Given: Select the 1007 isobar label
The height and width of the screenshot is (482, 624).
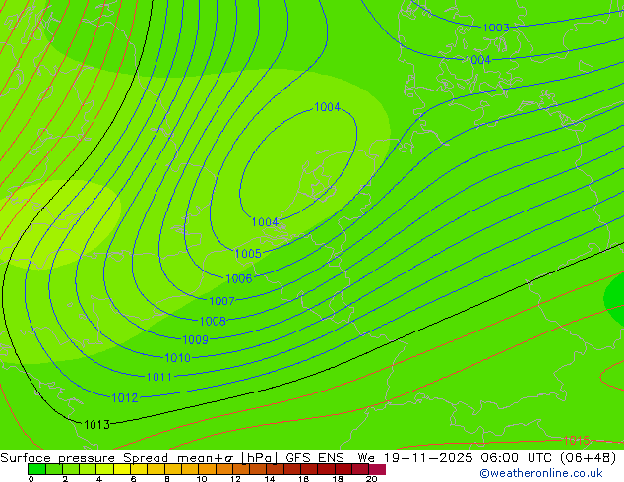Looking at the screenshot, I should (221, 301).
